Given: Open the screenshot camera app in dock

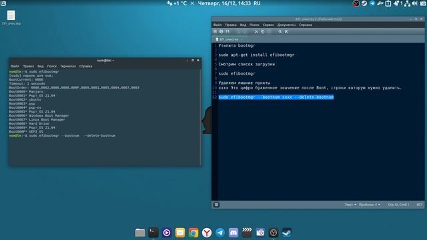Looking at the screenshot, I should coord(260,233).
